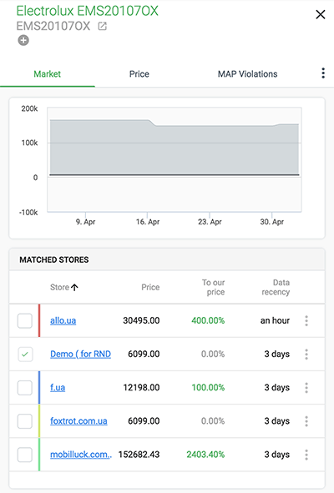Open mobilluck.com row three-dot menu
This screenshot has height=493, width=334.
[306, 455]
